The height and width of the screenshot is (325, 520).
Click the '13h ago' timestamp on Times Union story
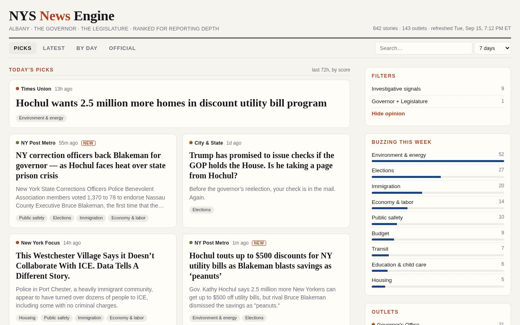tap(63, 89)
